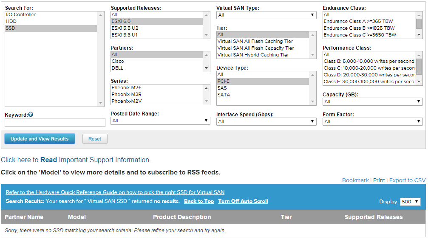Select Pheonix-M2+ series
Viewport: 428px width, 239px height.
pyautogui.click(x=157, y=88)
